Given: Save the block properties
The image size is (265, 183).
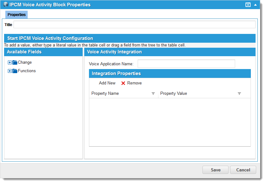Looking at the screenshot, I should pos(215,170).
